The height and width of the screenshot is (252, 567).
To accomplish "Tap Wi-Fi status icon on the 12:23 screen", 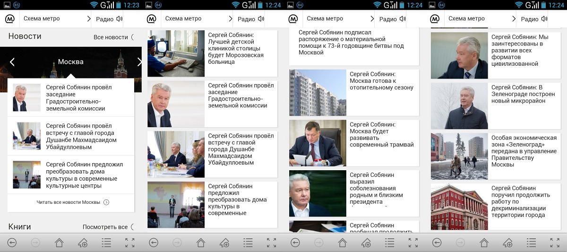I will point(94,5).
